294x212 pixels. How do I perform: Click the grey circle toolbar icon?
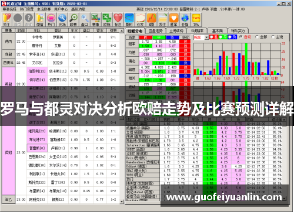click(18, 19)
